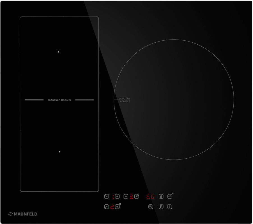
Task: Tap minus button beside zone 1 display
Action: click(107, 196)
